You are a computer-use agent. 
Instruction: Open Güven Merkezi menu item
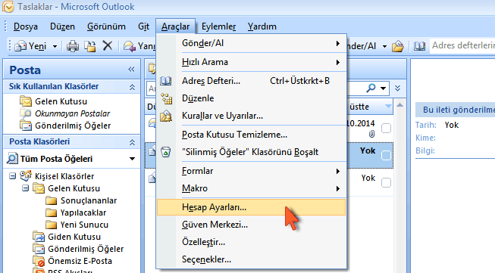[251, 225]
